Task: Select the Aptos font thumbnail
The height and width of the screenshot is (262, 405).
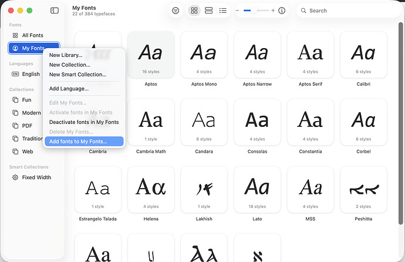Action: (x=151, y=55)
